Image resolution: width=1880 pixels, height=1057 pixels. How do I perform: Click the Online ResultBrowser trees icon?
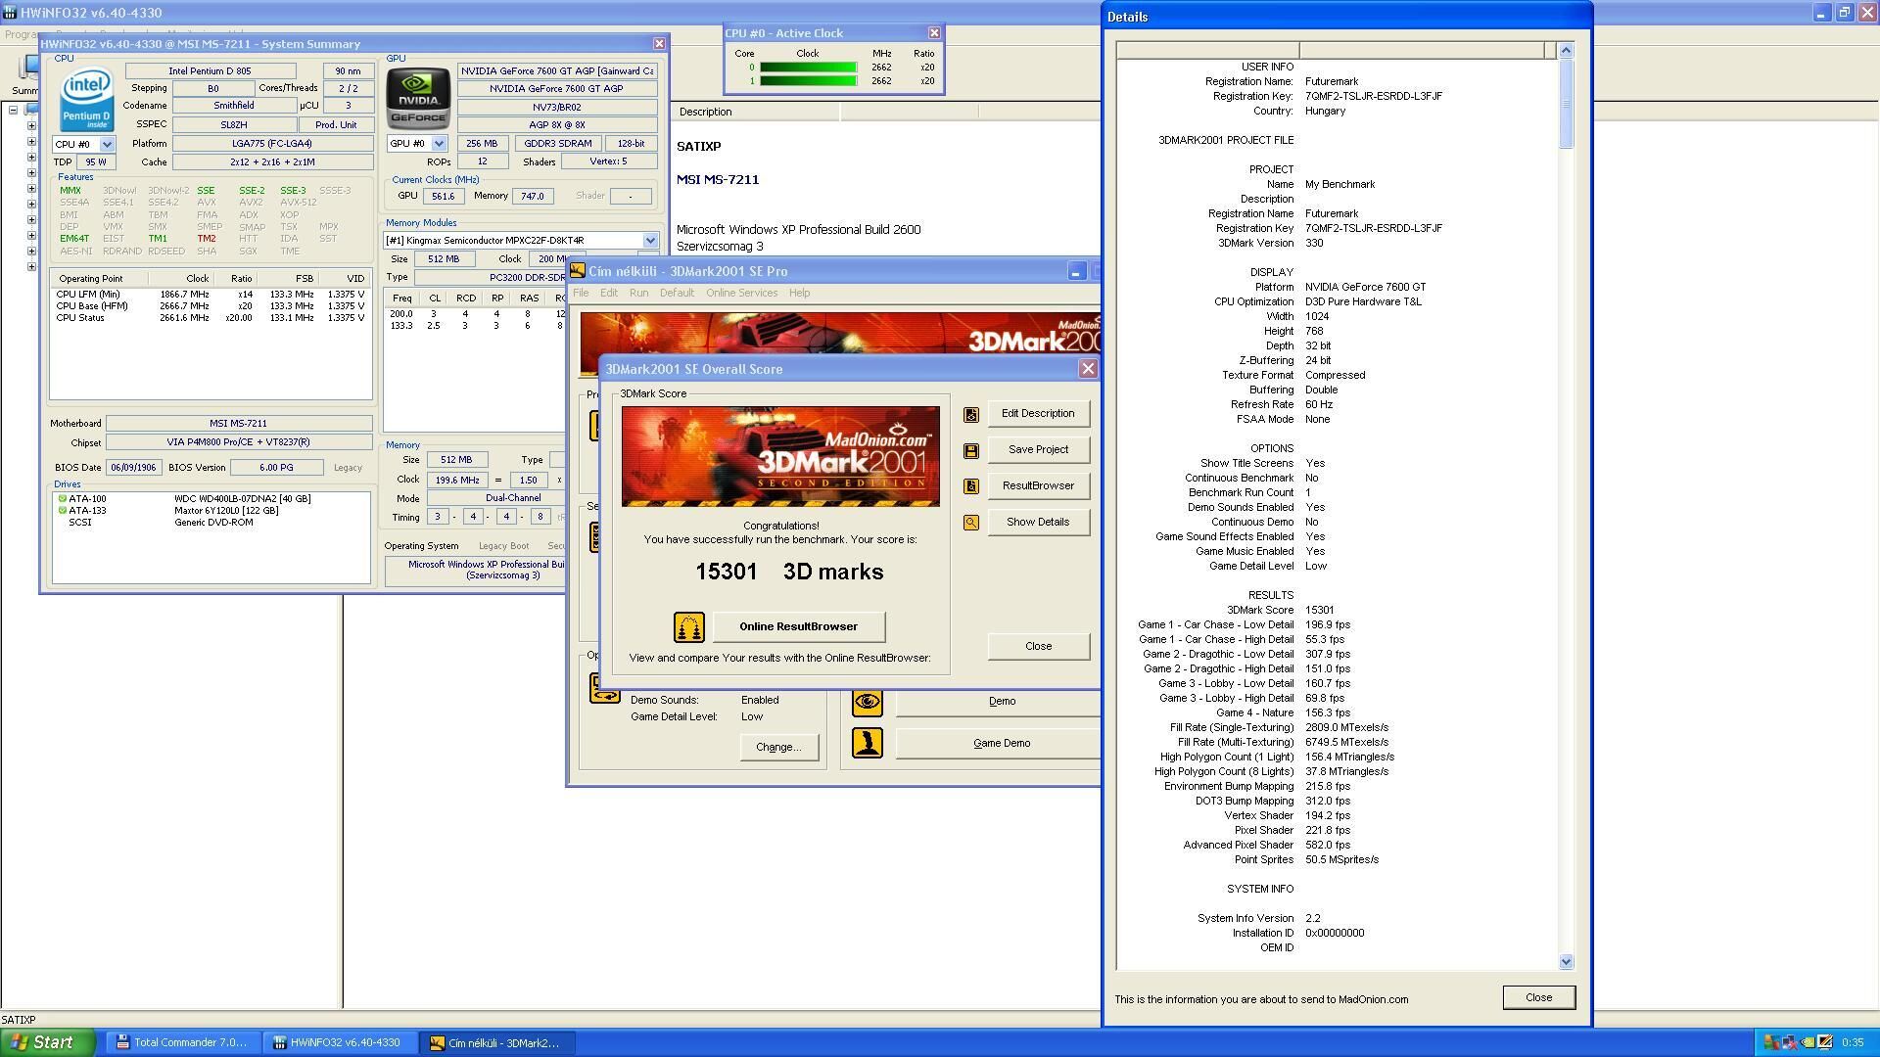tap(688, 627)
